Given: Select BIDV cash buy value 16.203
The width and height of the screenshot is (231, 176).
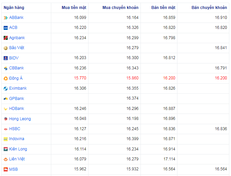Looking at the screenshot, I should (x=80, y=58).
